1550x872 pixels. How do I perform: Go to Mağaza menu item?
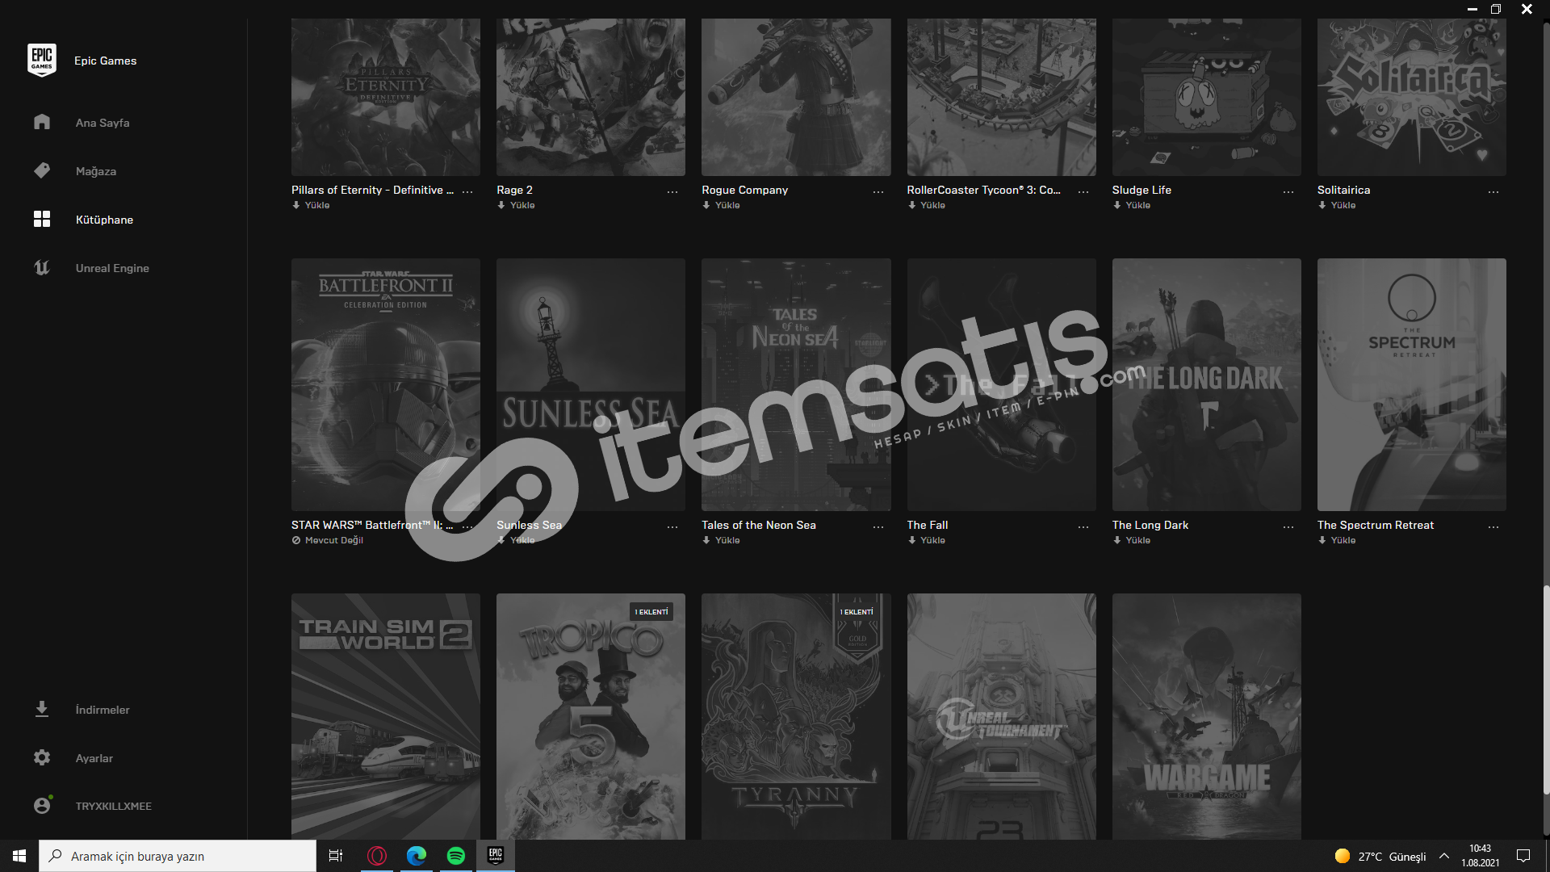(x=96, y=171)
